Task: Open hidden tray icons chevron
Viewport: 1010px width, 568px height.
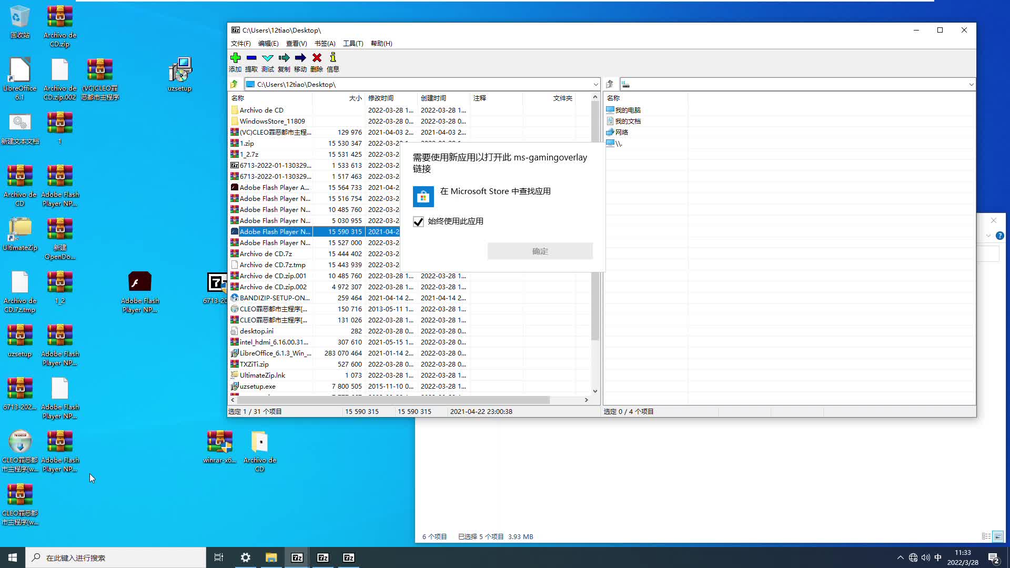Action: (x=900, y=557)
